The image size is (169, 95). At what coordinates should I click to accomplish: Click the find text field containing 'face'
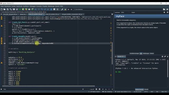pyautogui.click(x=43, y=89)
